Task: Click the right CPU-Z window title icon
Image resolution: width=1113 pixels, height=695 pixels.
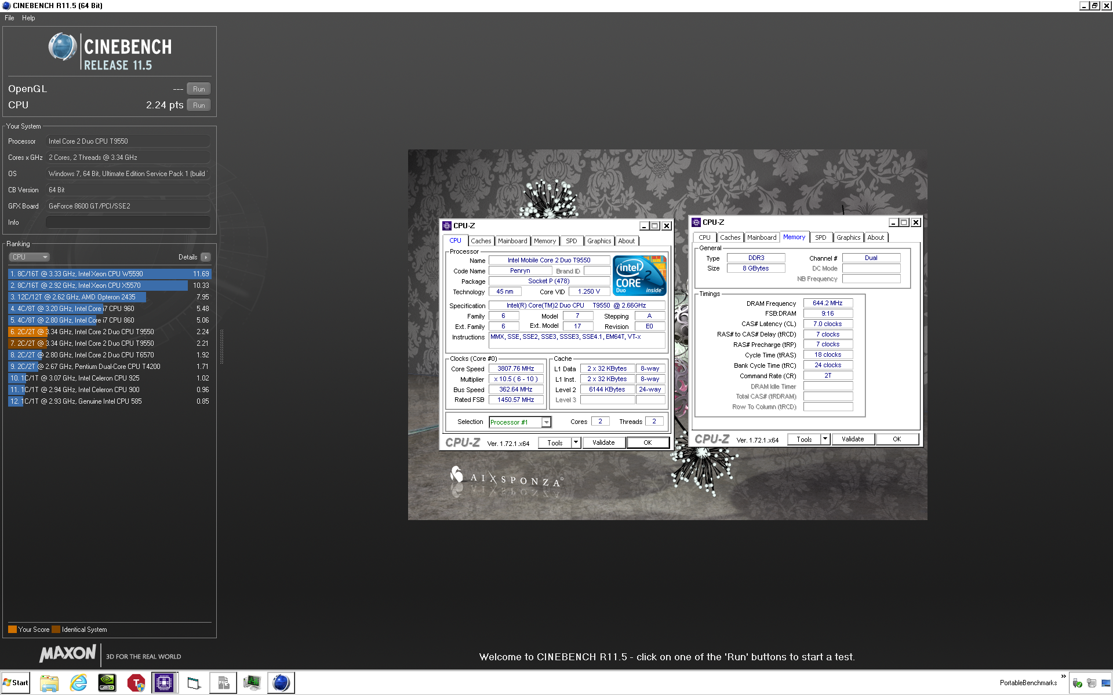Action: (x=696, y=222)
